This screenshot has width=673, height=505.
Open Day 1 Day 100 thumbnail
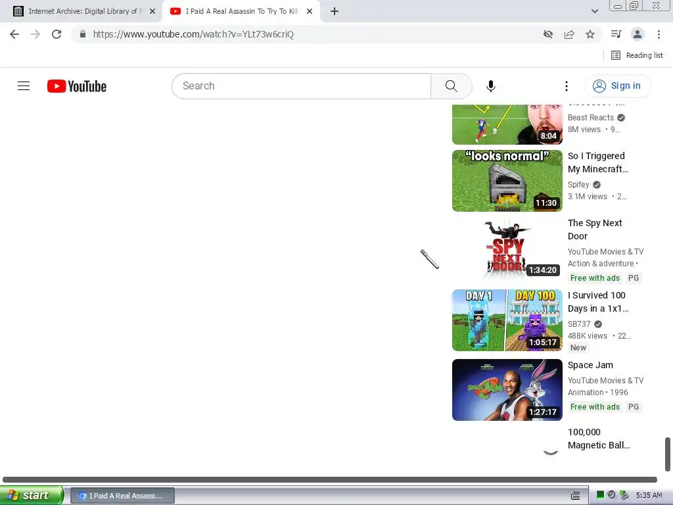tap(507, 320)
